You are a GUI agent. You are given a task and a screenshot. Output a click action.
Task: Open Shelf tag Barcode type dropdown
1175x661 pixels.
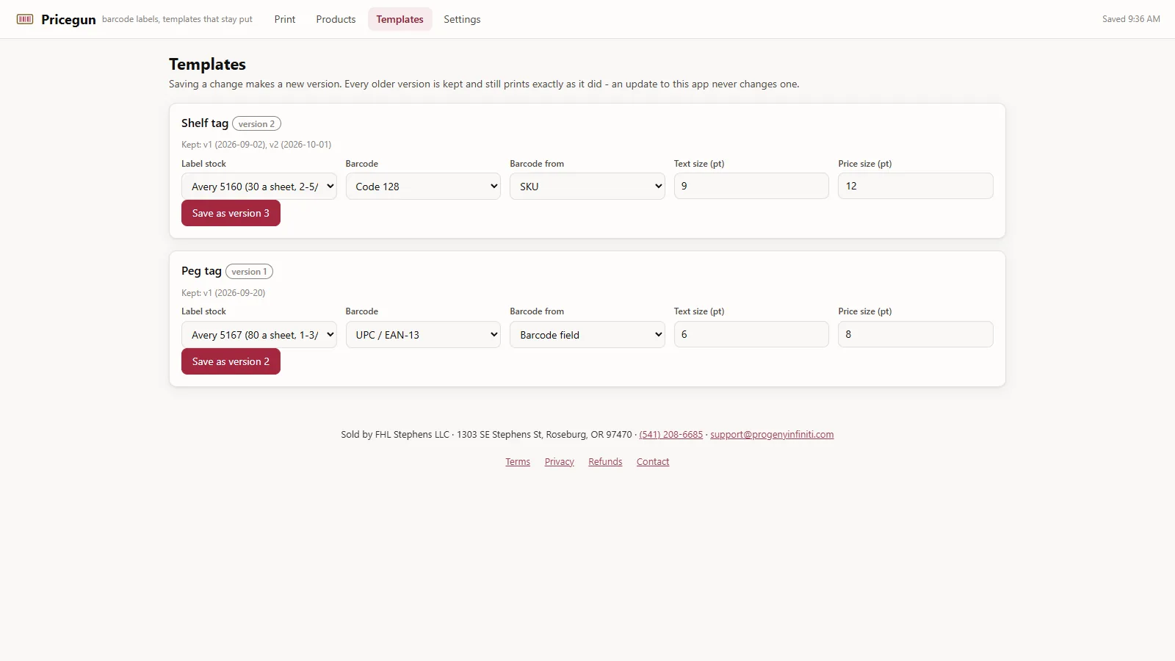coord(423,187)
